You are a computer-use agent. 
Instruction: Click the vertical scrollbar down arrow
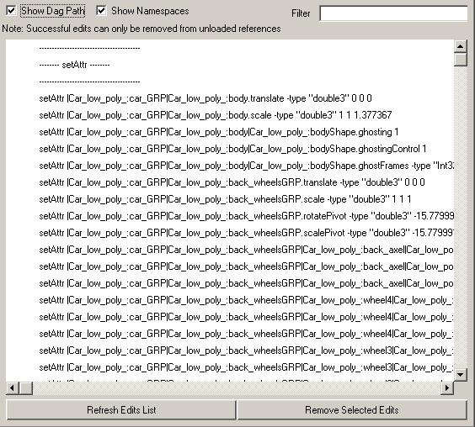click(x=460, y=375)
